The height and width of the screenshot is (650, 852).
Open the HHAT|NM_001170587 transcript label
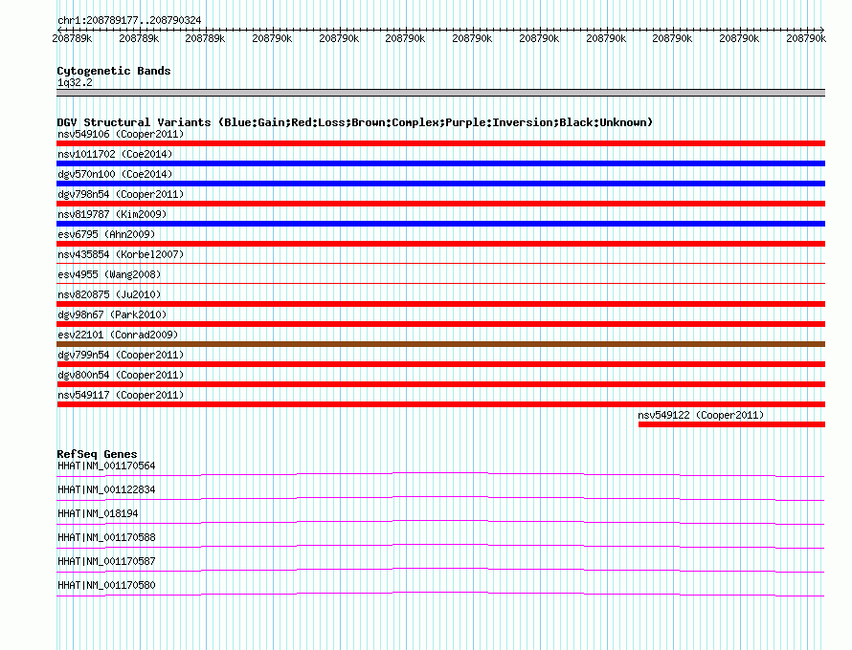pos(106,561)
